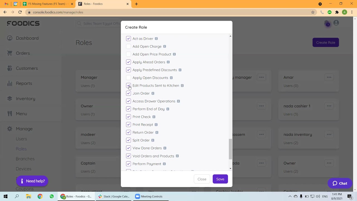357x201 pixels.
Task: Uncheck Apply Predefined Discounts permission
Action: (128, 70)
